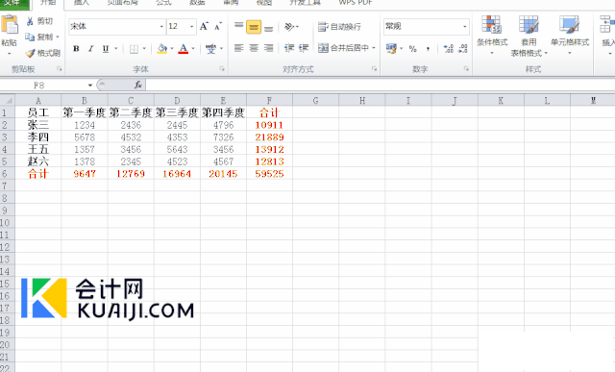Switch to the WPS PDF ribbon tab

pos(356,2)
